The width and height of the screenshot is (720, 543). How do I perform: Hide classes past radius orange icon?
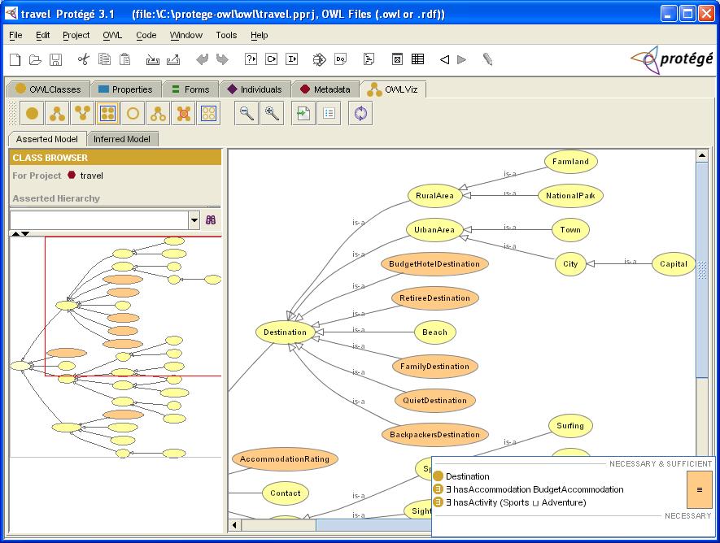[x=184, y=113]
